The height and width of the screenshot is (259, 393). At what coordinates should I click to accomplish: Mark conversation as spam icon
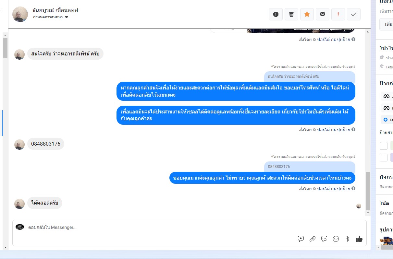[276, 14]
